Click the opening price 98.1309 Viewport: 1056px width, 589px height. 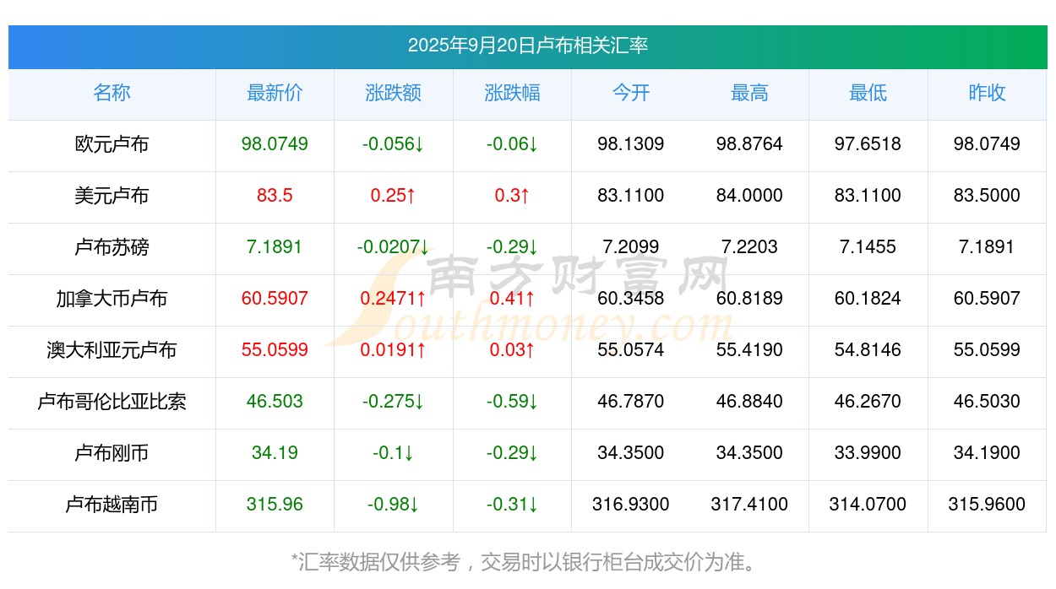coord(631,144)
